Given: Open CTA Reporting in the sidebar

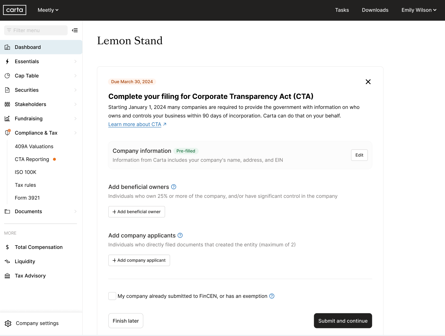Looking at the screenshot, I should tap(32, 159).
